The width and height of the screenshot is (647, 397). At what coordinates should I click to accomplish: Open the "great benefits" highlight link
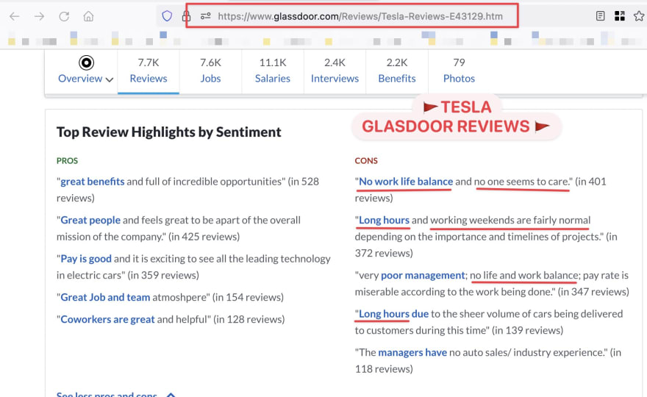coord(93,182)
